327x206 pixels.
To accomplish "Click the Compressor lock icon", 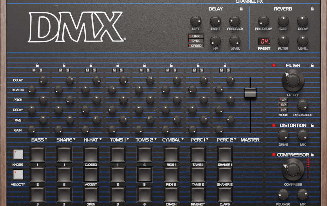I will coord(312,155).
